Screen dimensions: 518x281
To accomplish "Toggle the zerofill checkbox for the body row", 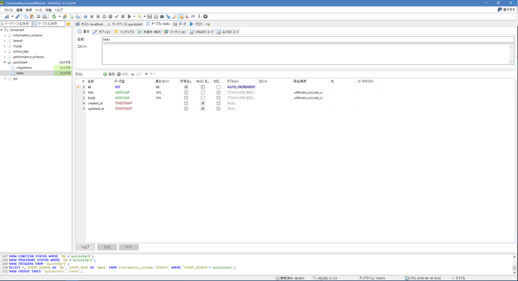I will click(218, 98).
